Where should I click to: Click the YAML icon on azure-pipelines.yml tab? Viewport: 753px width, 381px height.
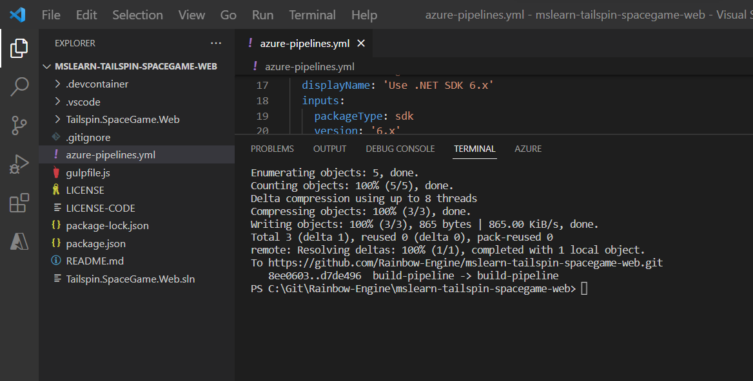click(x=250, y=43)
